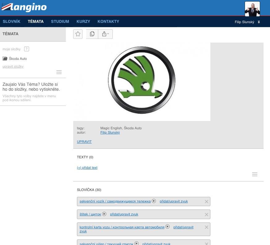Toggle the TEXTY section hamburger menu
270x245 pixels.
[255, 174]
